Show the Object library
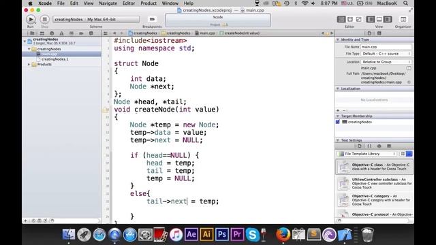 (x=379, y=146)
